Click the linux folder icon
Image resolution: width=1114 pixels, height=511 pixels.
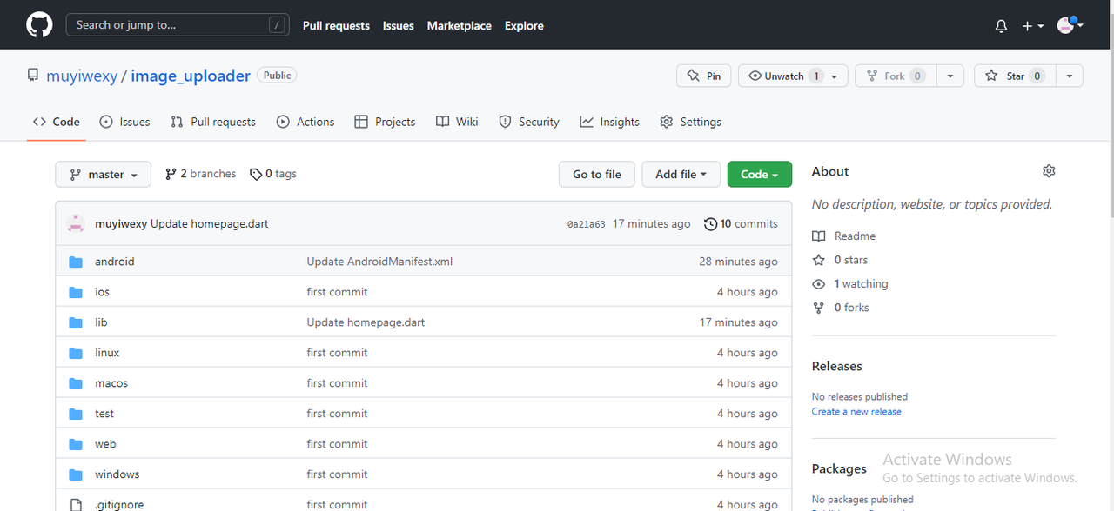[x=76, y=353]
